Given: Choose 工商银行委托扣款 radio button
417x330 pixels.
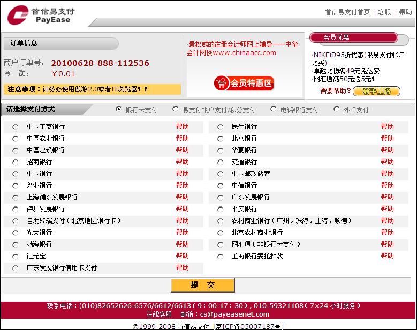Looking at the screenshot, I should point(220,257).
